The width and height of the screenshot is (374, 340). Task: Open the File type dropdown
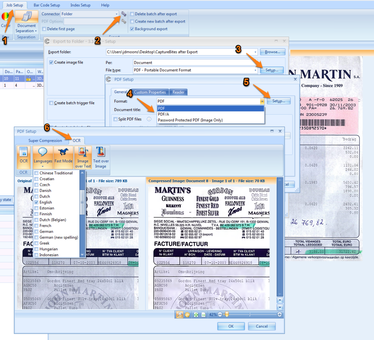255,70
